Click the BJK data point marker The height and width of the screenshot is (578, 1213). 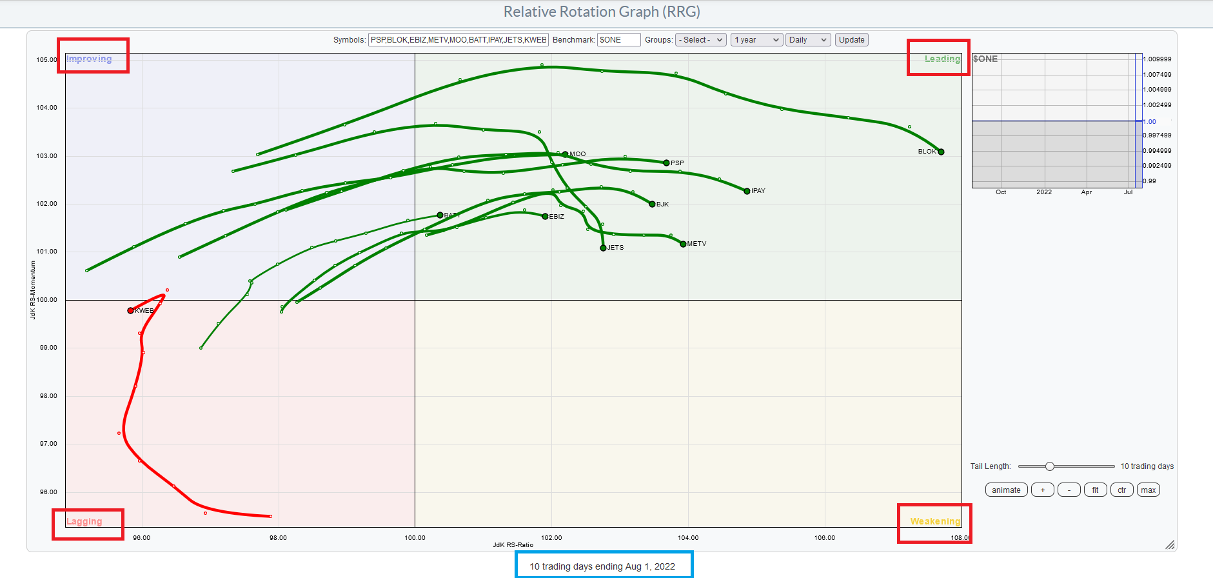click(652, 204)
